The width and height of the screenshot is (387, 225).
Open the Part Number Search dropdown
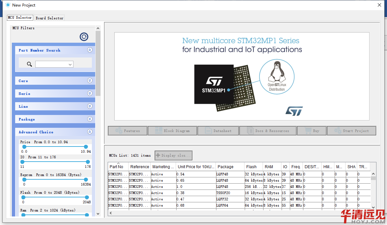coord(70,64)
